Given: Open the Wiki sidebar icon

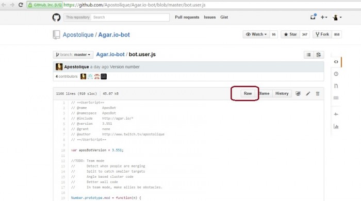Looking at the screenshot, I should coord(336,98).
